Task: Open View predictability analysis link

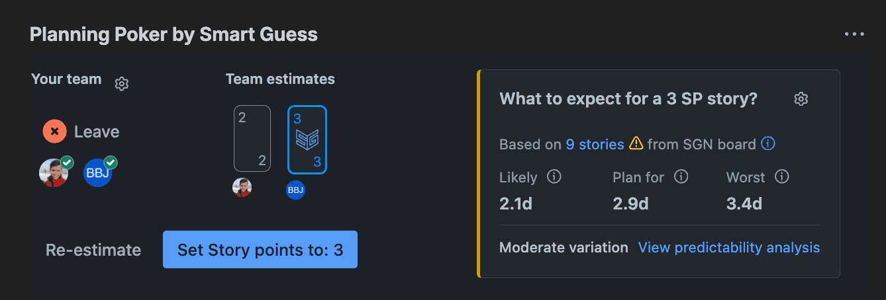Action: coord(728,248)
